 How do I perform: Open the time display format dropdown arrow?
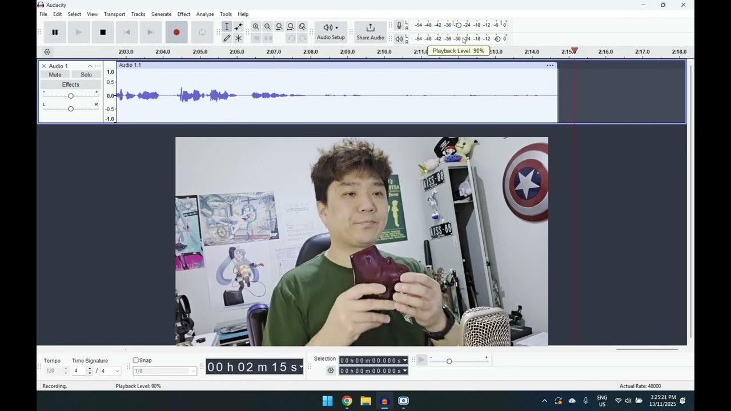click(x=301, y=367)
